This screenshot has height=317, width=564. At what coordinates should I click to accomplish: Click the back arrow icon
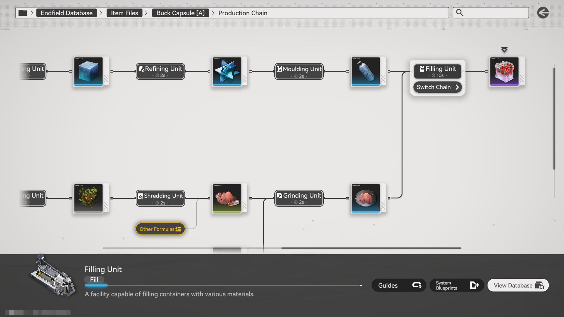543,13
